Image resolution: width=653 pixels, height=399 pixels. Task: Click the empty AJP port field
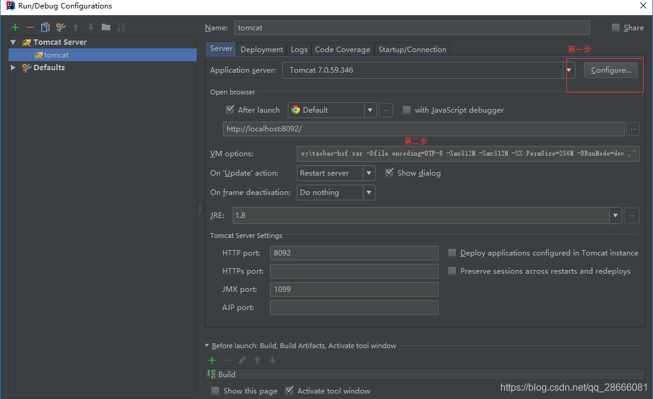pyautogui.click(x=354, y=308)
